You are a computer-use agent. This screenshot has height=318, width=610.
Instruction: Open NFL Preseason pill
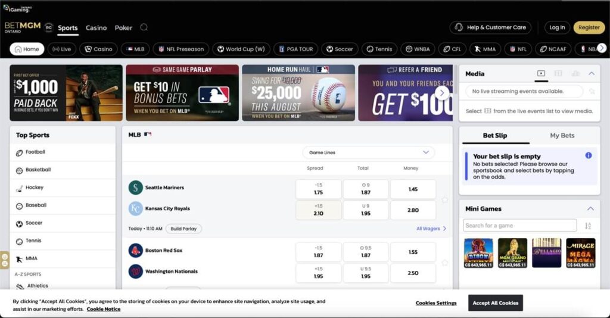(181, 49)
